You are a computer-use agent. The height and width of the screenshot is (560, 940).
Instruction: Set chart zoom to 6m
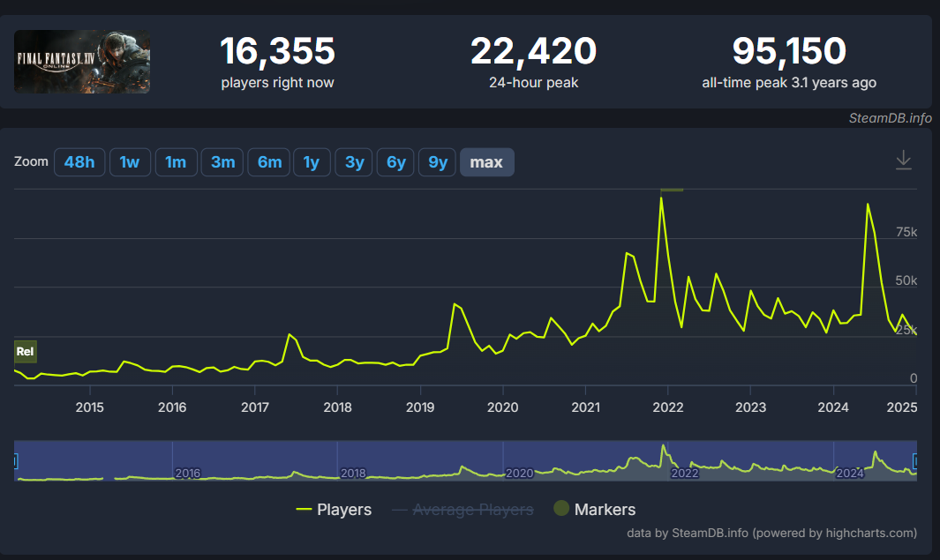pyautogui.click(x=269, y=162)
